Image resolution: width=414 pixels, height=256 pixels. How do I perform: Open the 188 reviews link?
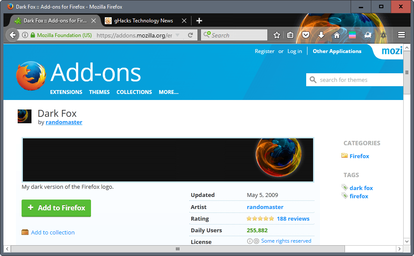coord(293,219)
